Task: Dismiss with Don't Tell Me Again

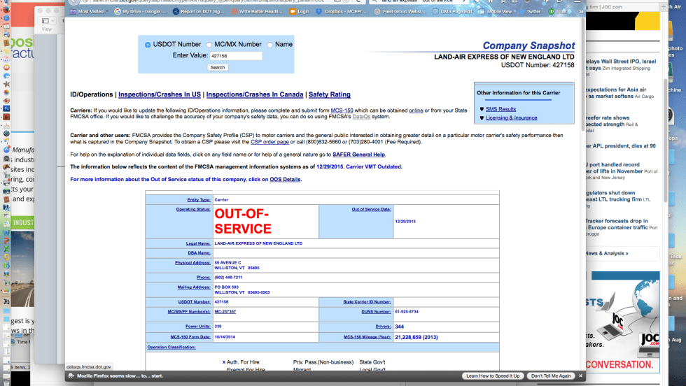Action: tap(551, 376)
